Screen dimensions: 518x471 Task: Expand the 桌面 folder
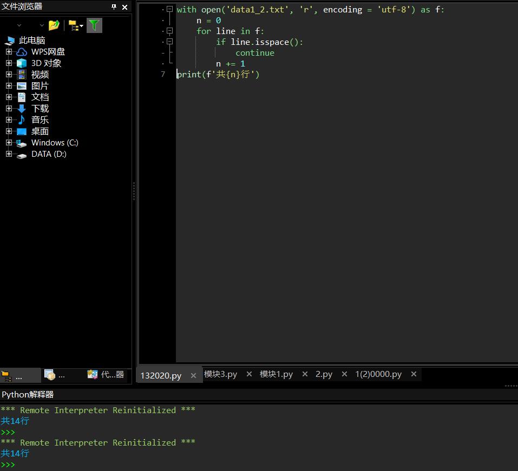coord(9,131)
